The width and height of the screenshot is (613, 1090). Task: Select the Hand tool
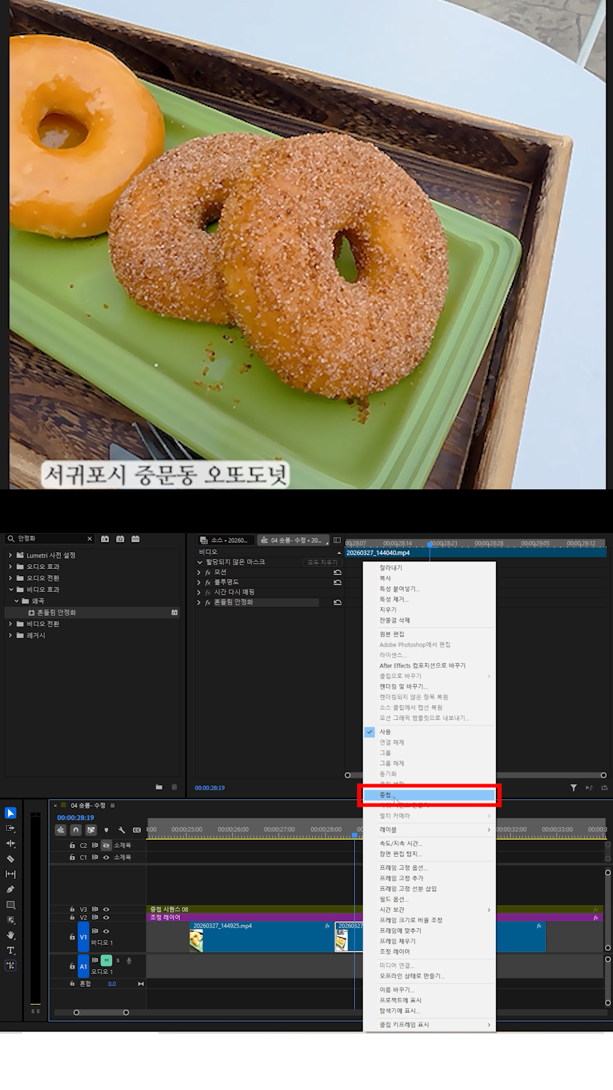[x=11, y=935]
